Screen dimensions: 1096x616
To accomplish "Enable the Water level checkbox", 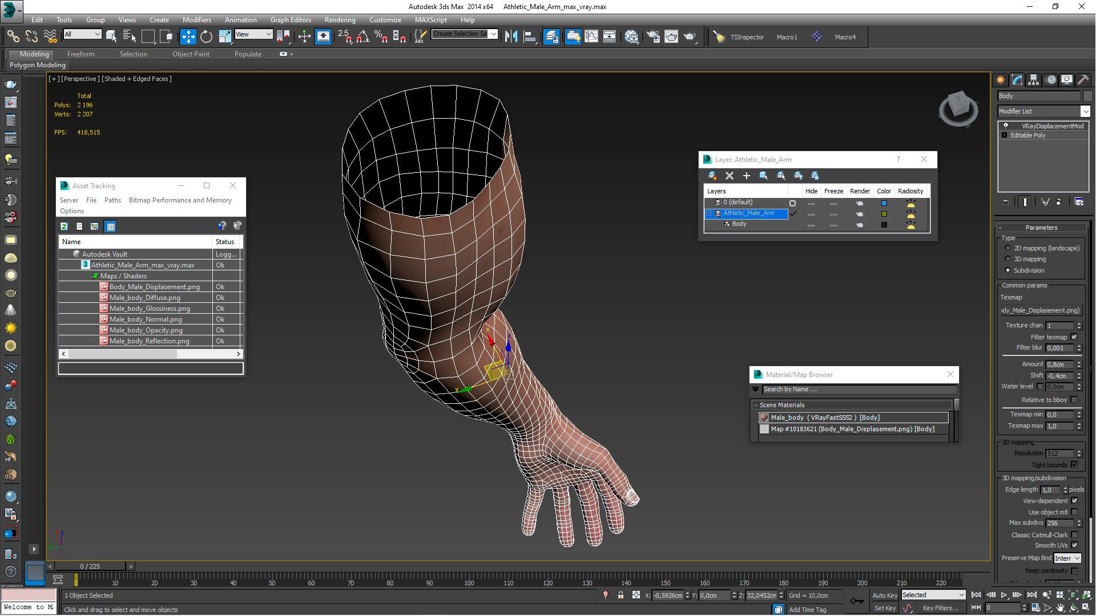I will [1040, 386].
